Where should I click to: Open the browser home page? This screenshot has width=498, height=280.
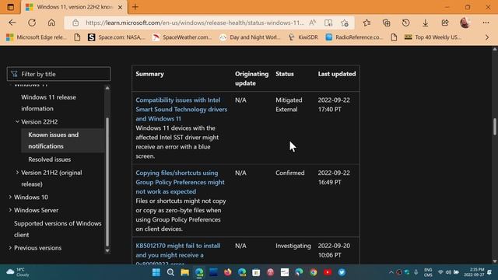click(x=51, y=23)
